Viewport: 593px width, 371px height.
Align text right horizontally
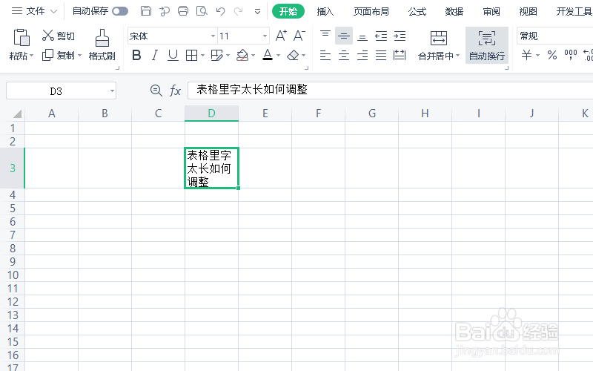(x=362, y=55)
